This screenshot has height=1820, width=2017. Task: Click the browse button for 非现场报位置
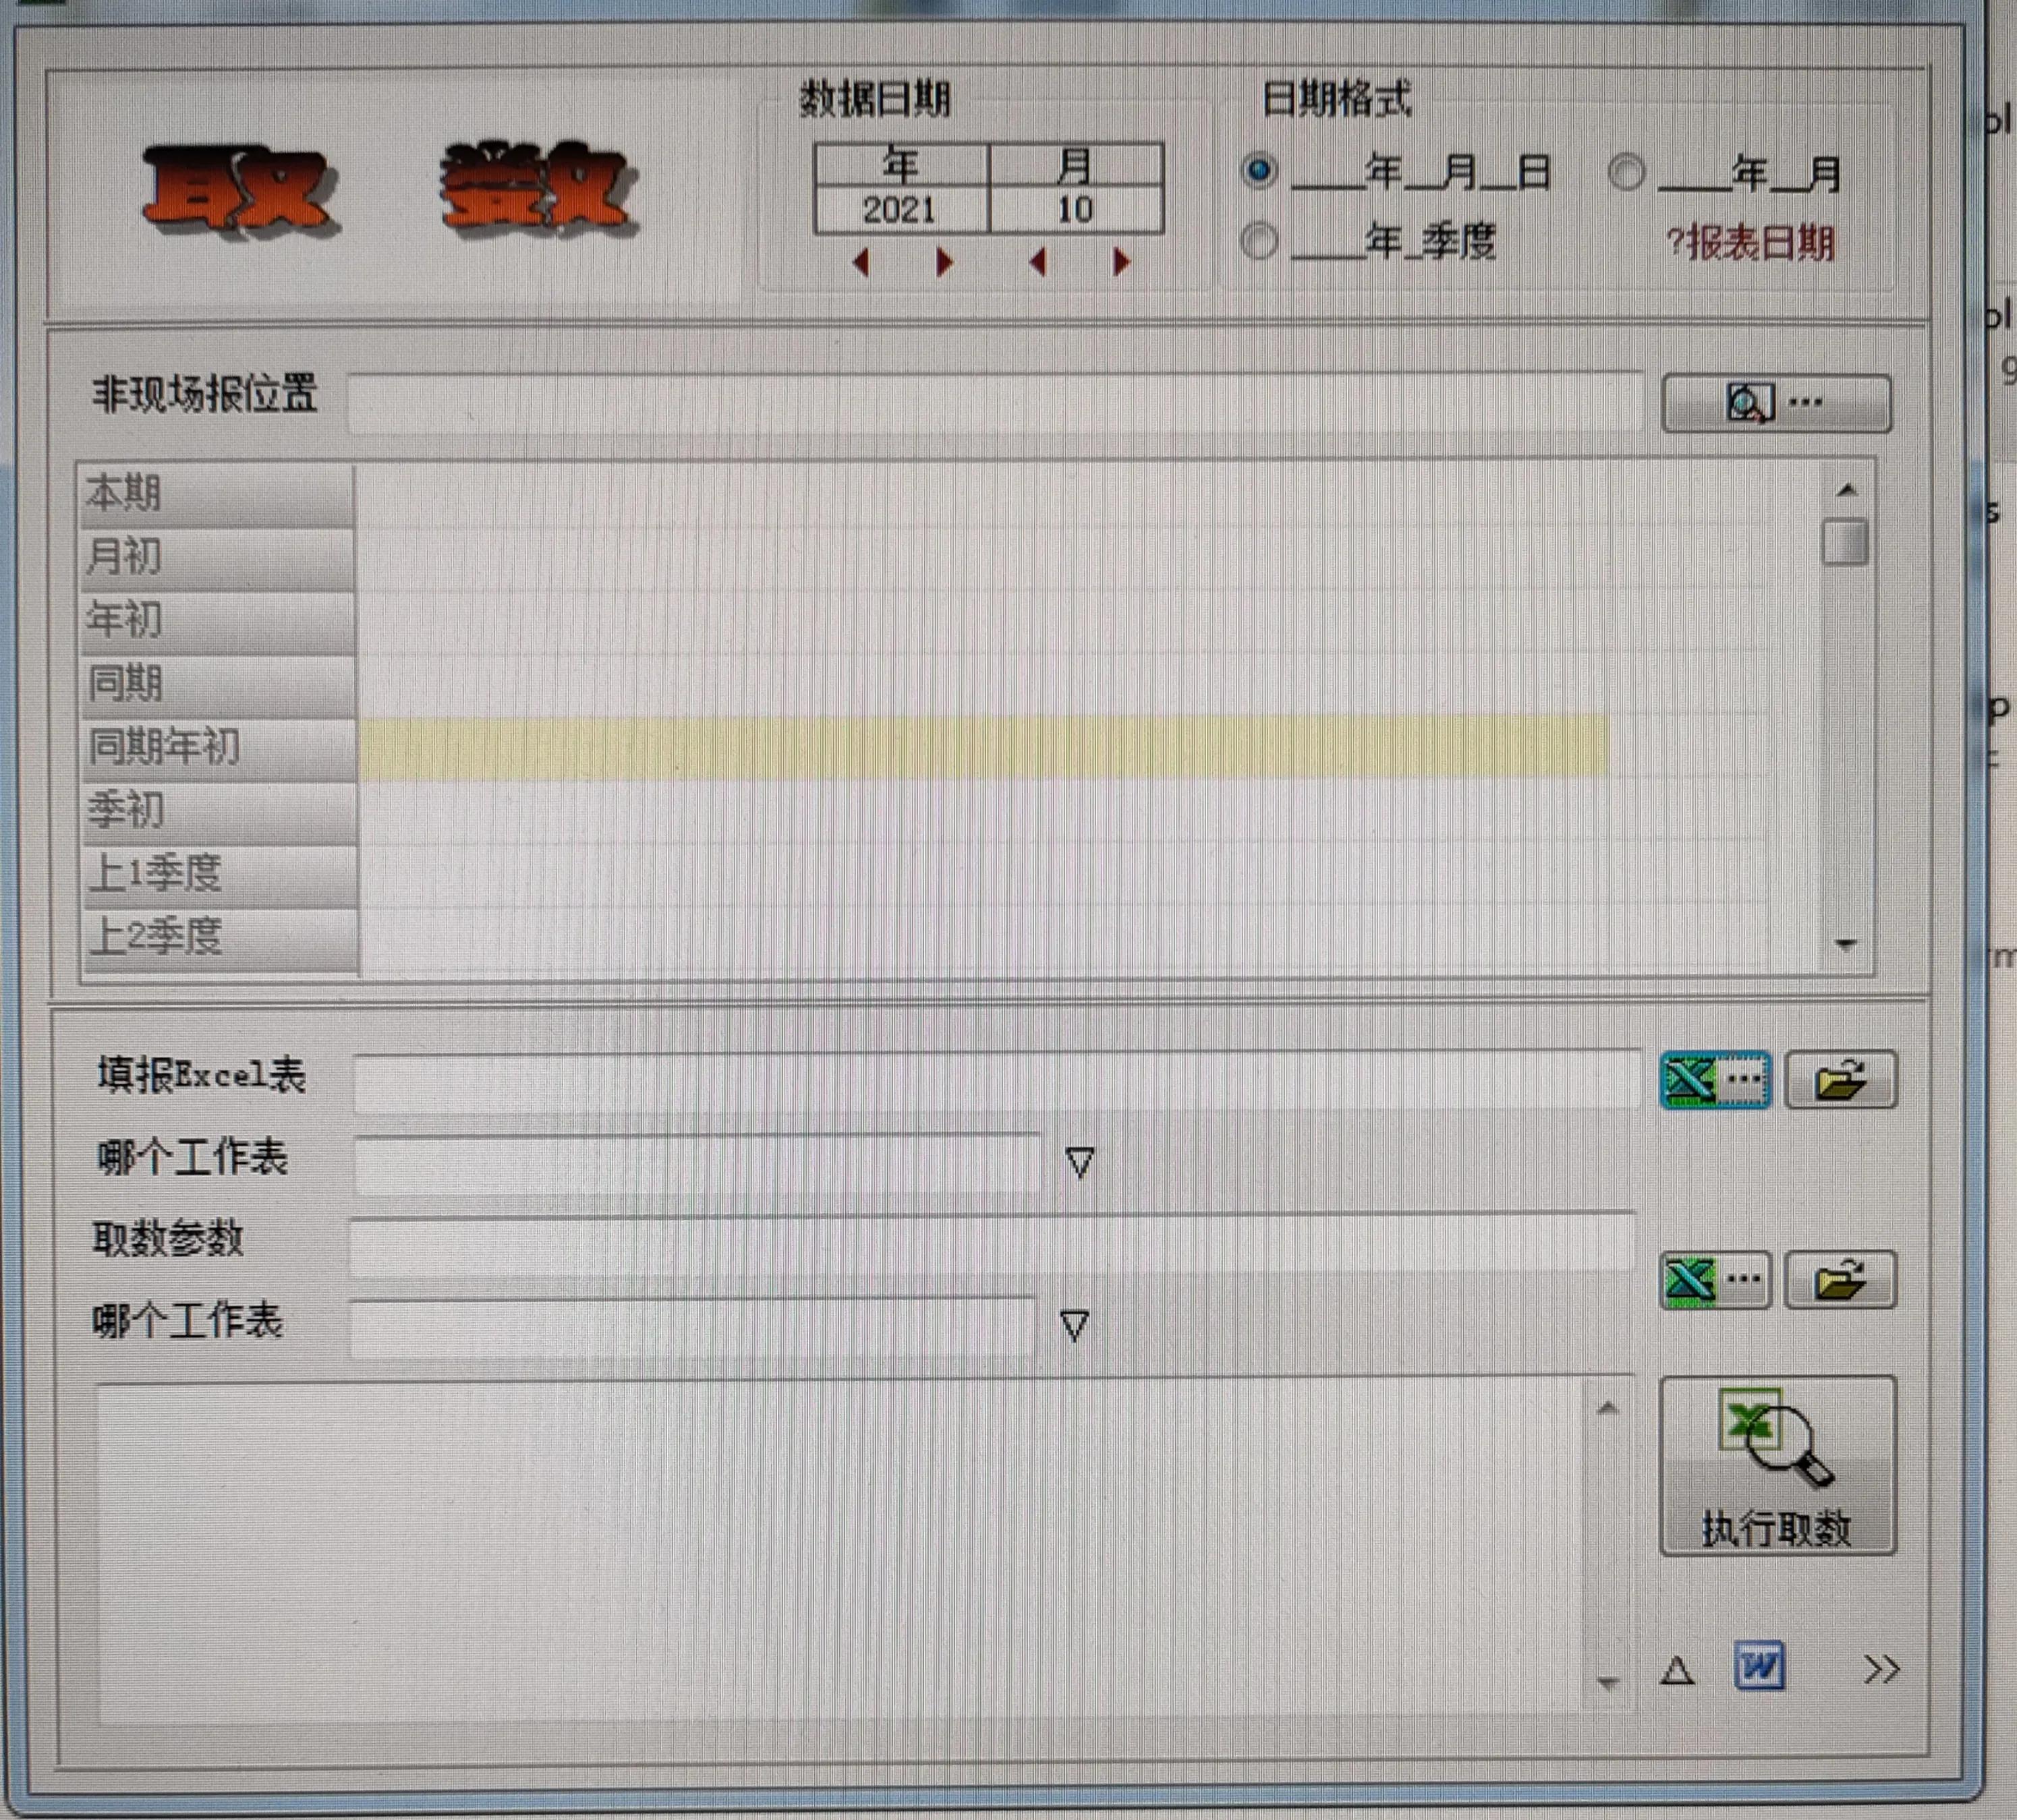1776,404
